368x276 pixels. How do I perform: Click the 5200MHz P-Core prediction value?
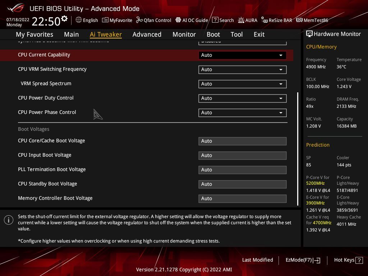(x=315, y=183)
